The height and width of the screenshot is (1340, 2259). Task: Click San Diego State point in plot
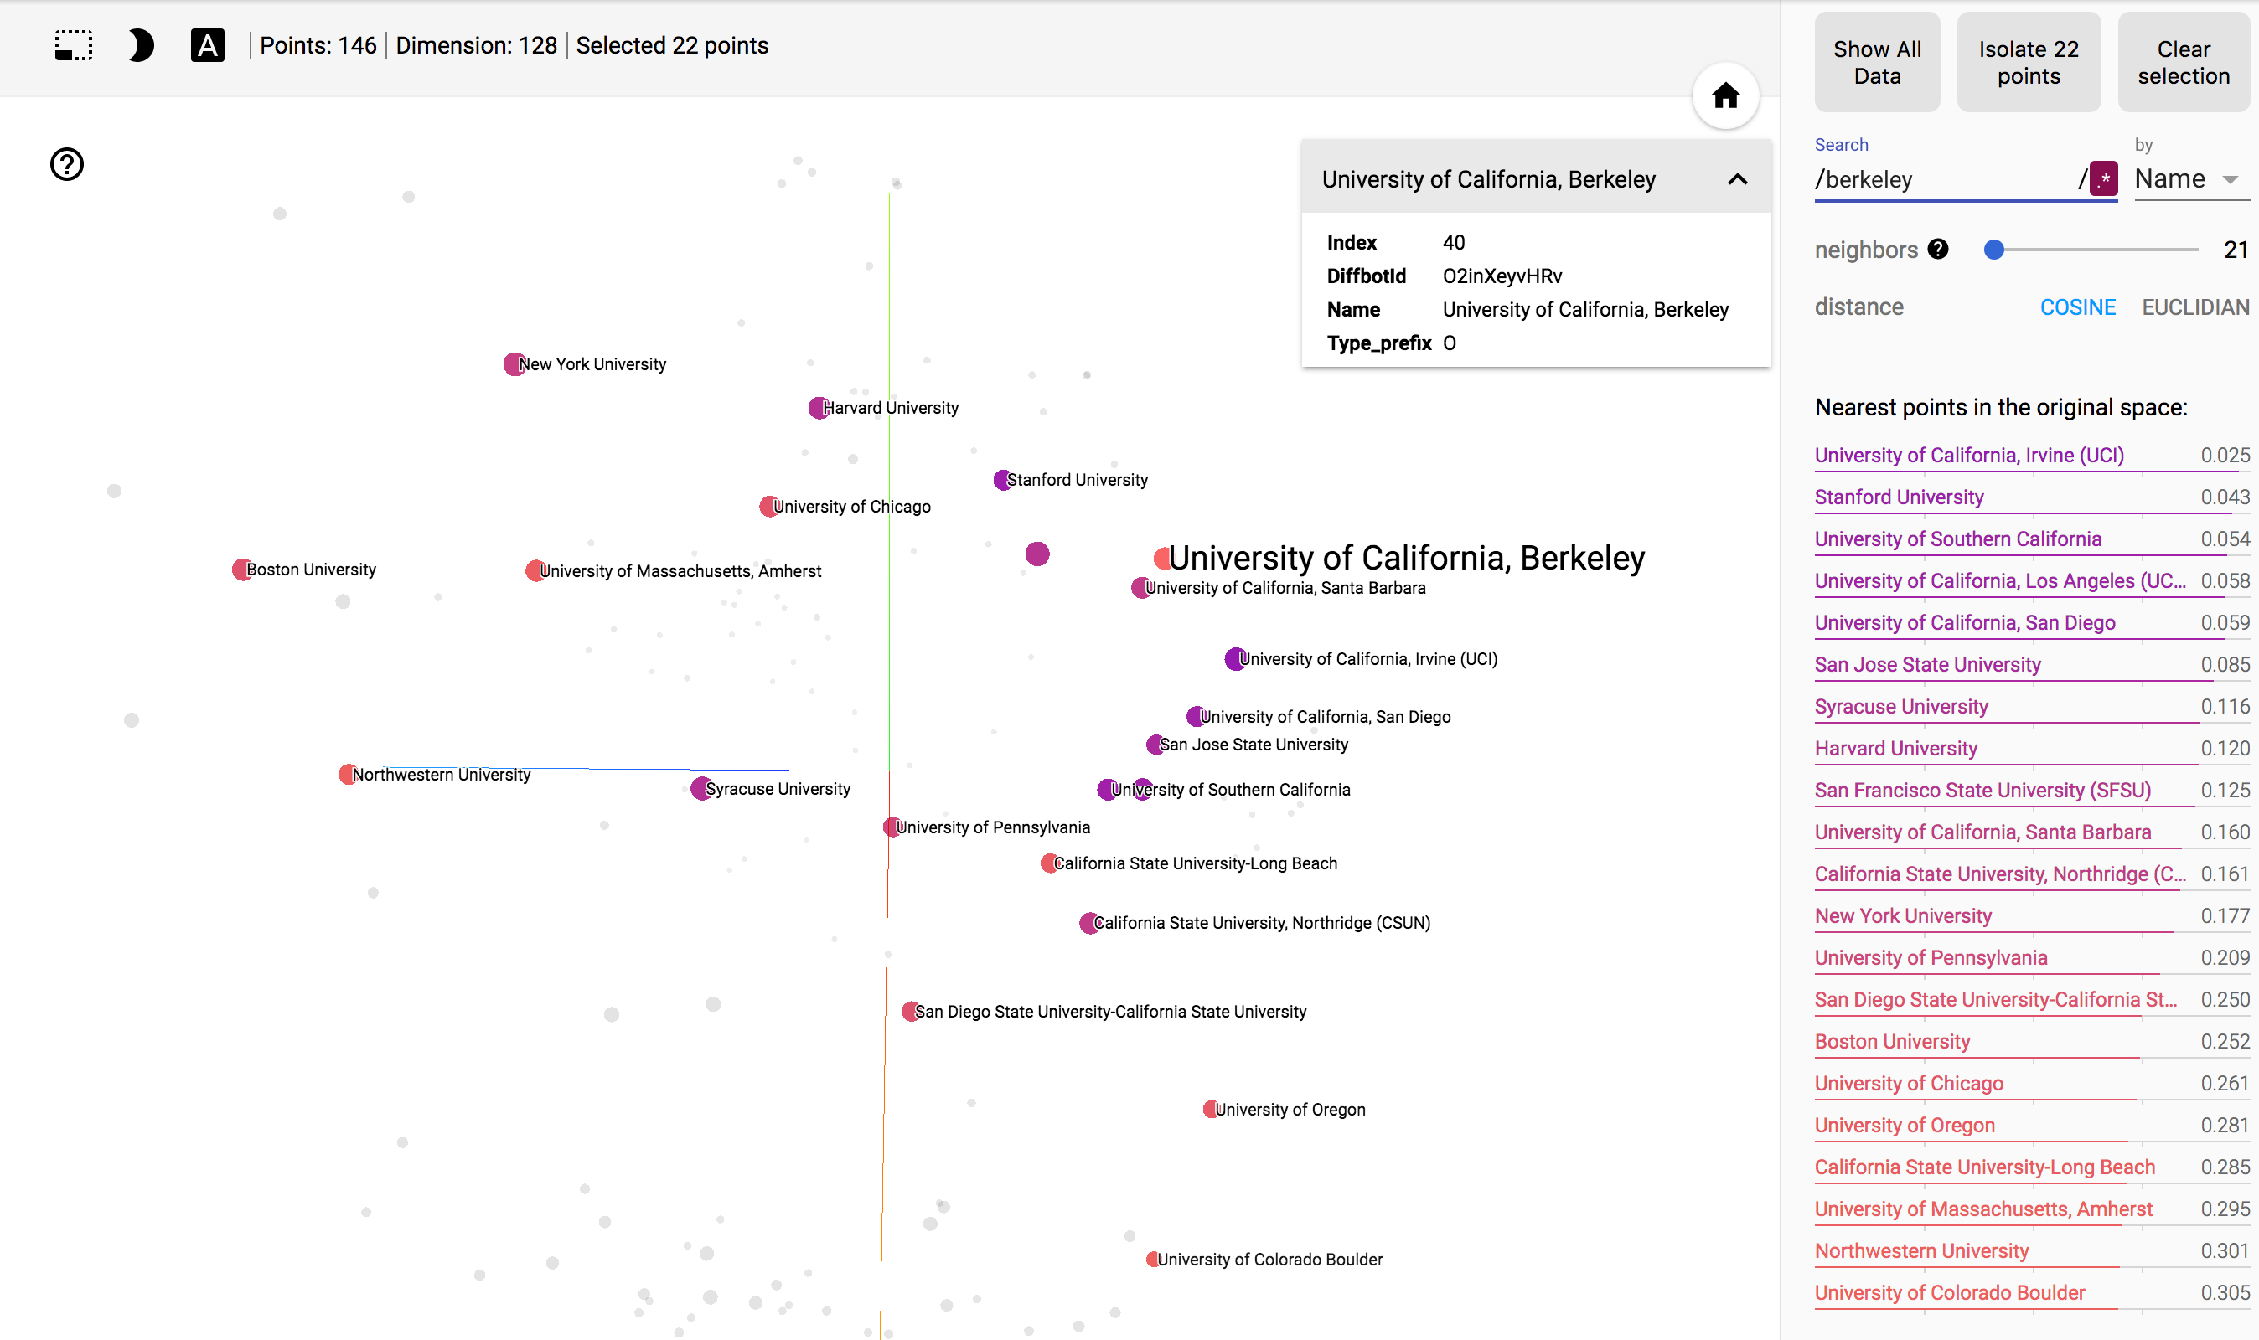click(911, 1012)
